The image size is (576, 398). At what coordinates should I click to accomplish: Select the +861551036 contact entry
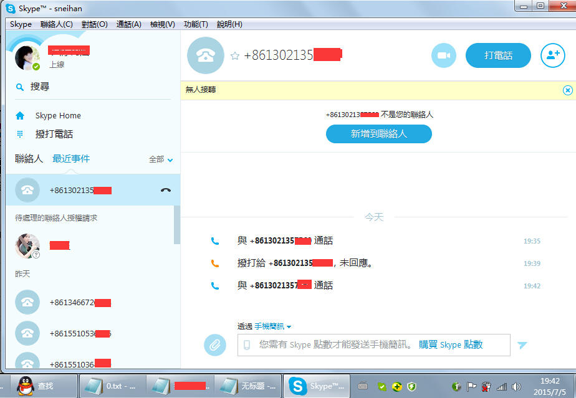point(92,359)
